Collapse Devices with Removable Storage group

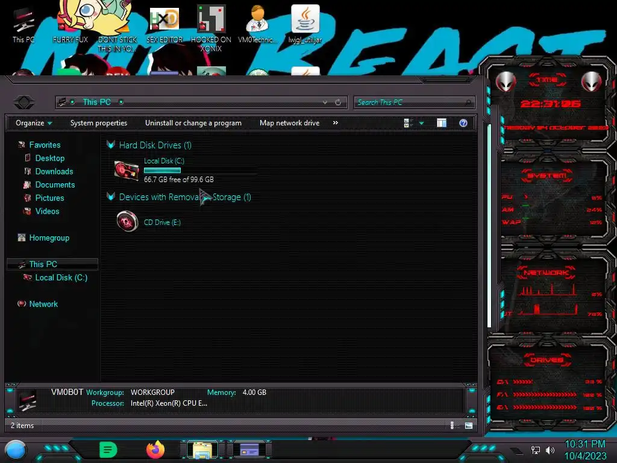click(111, 197)
